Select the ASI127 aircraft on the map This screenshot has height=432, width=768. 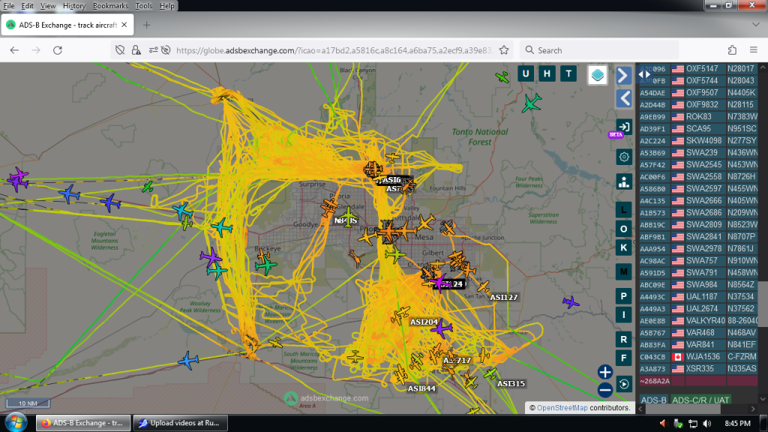tap(483, 287)
